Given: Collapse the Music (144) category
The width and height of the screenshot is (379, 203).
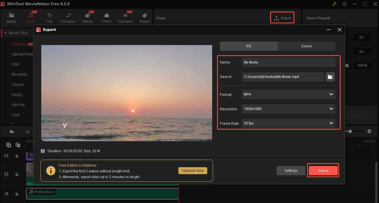Looking at the screenshot, I should pos(5,33).
